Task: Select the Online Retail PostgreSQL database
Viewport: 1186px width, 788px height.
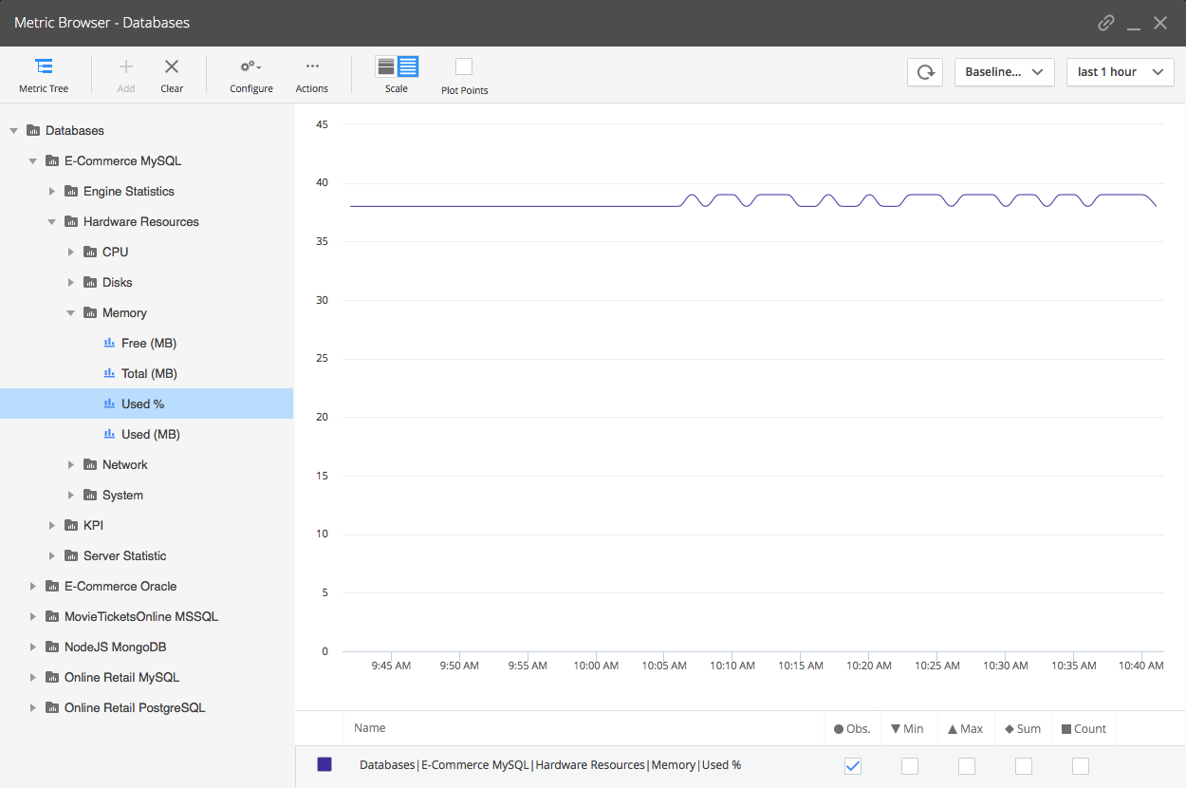Action: click(135, 707)
